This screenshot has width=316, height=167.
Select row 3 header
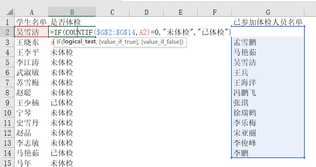pyautogui.click(x=7, y=42)
